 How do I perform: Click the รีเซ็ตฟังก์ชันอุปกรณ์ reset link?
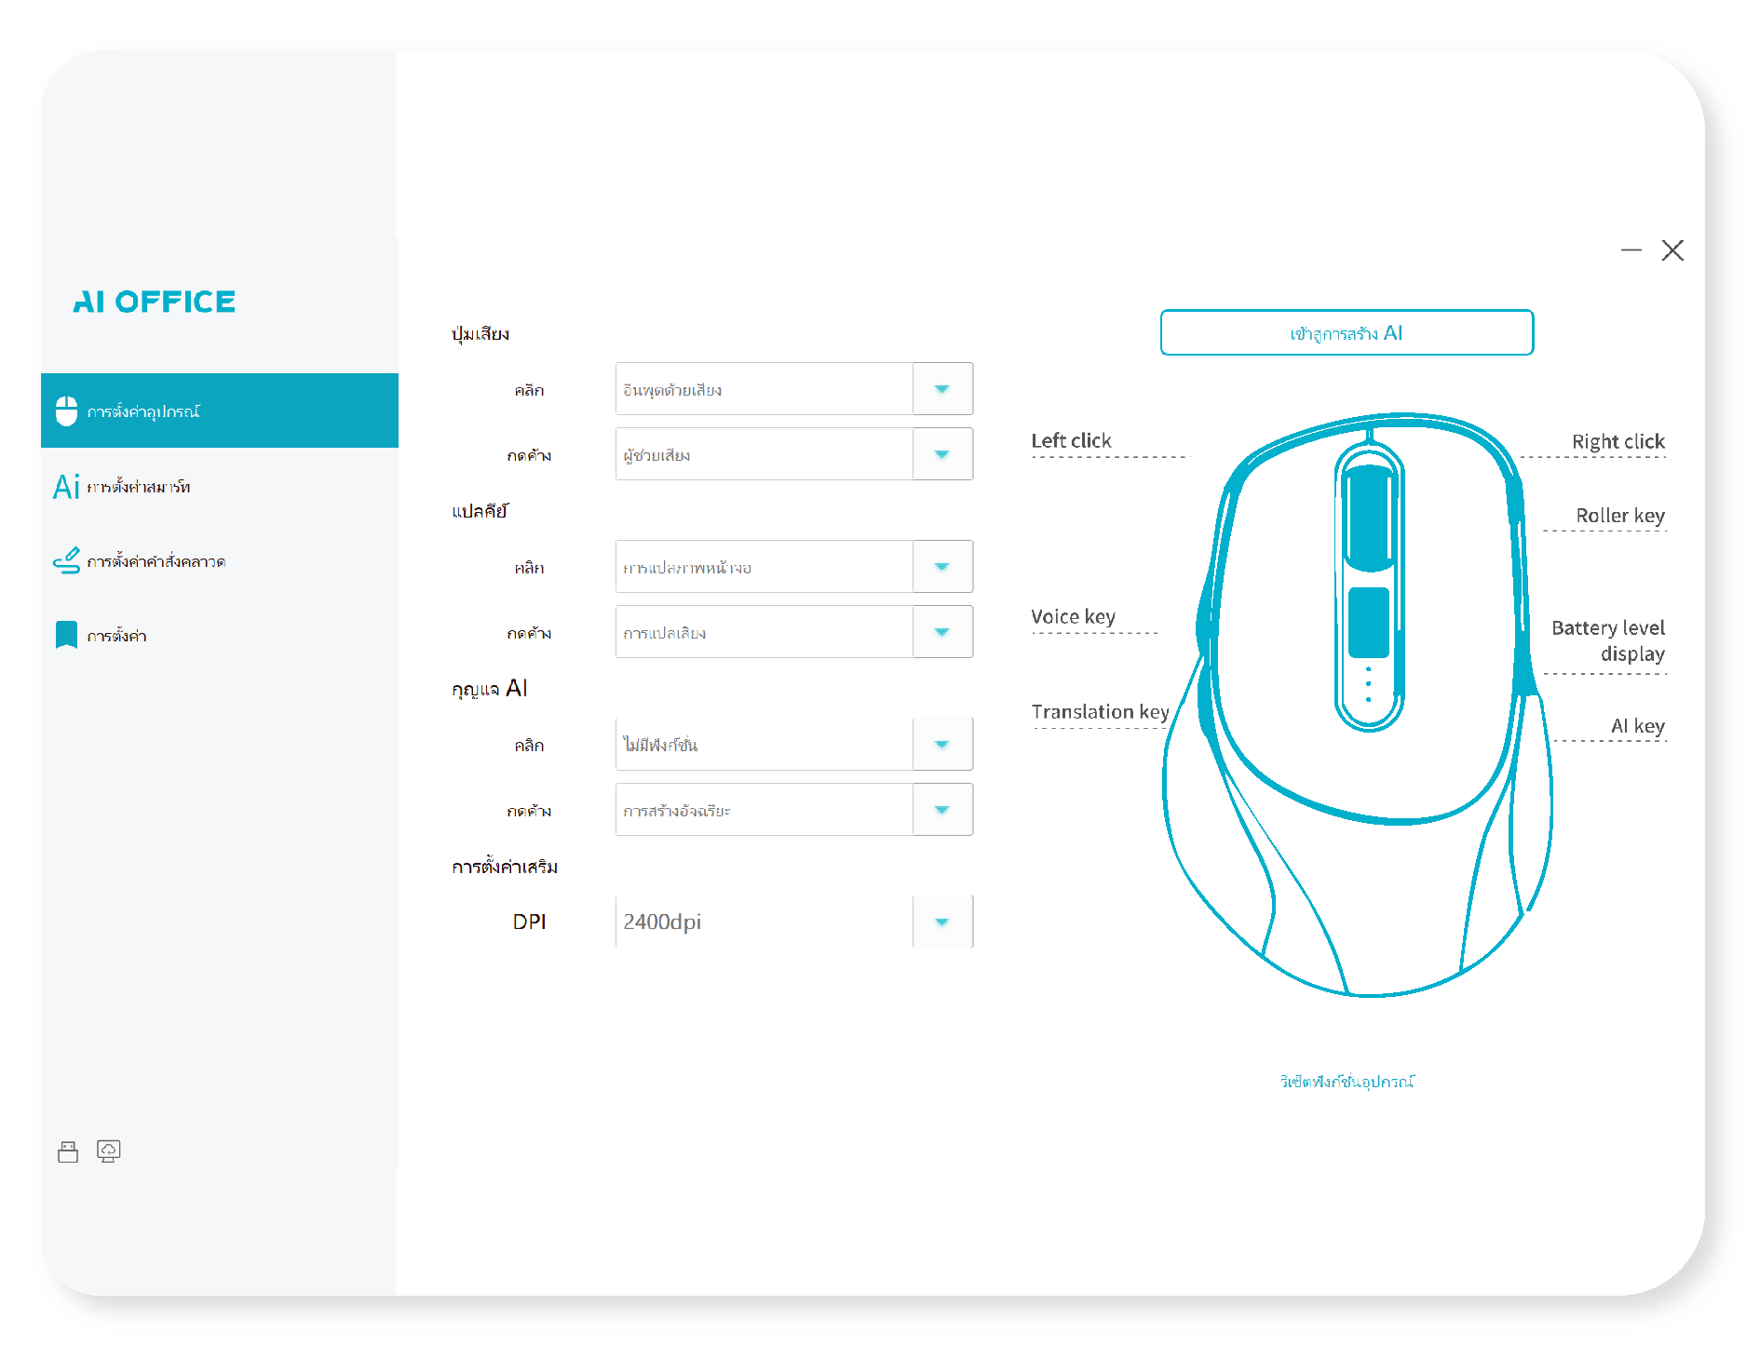click(1347, 1082)
